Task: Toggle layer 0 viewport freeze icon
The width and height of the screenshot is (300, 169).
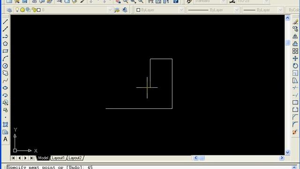Action: (28, 10)
